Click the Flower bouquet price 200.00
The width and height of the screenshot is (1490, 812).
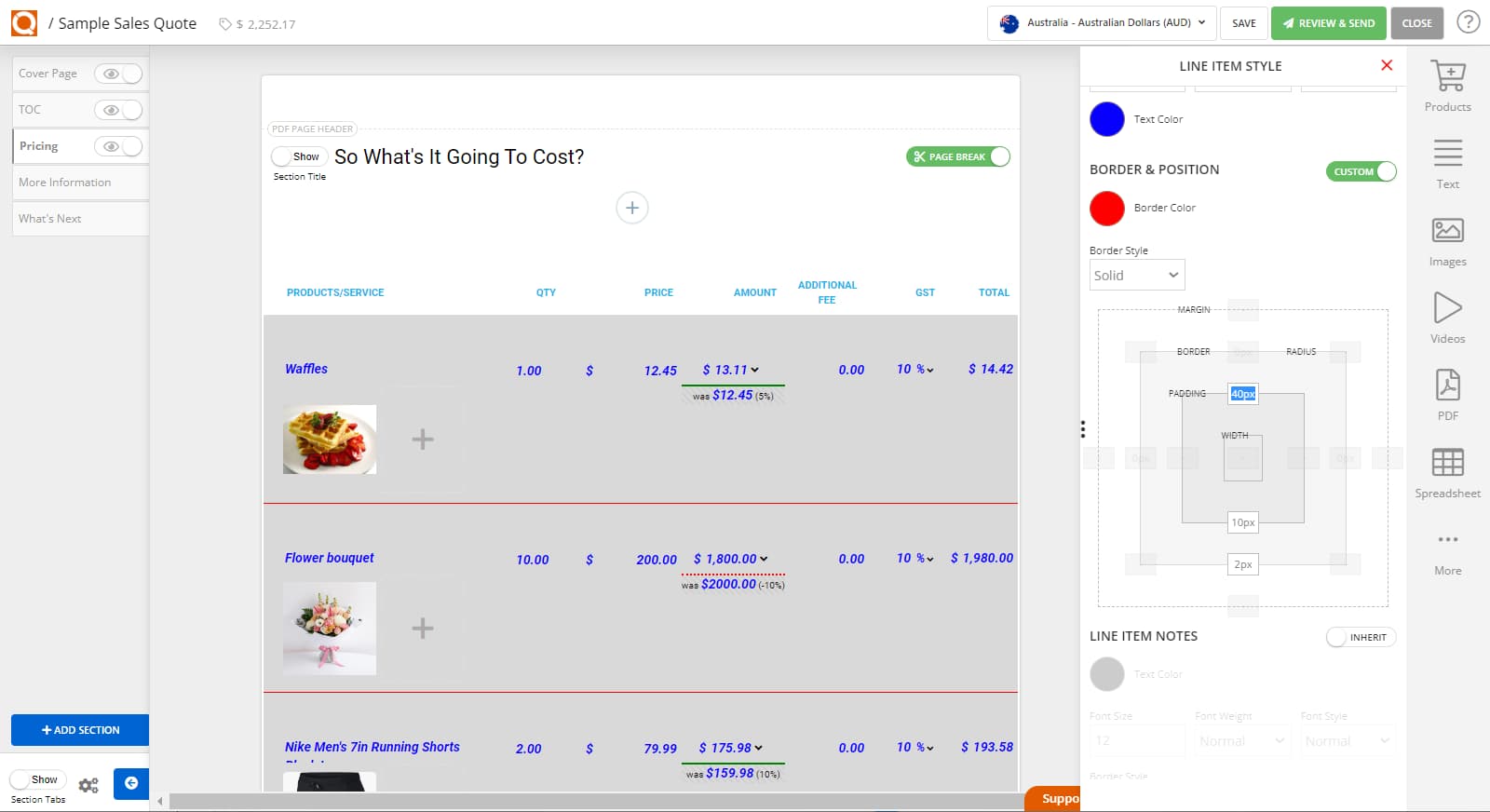[657, 560]
